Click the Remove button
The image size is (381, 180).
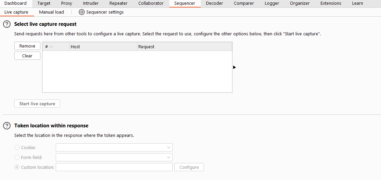pyautogui.click(x=27, y=46)
